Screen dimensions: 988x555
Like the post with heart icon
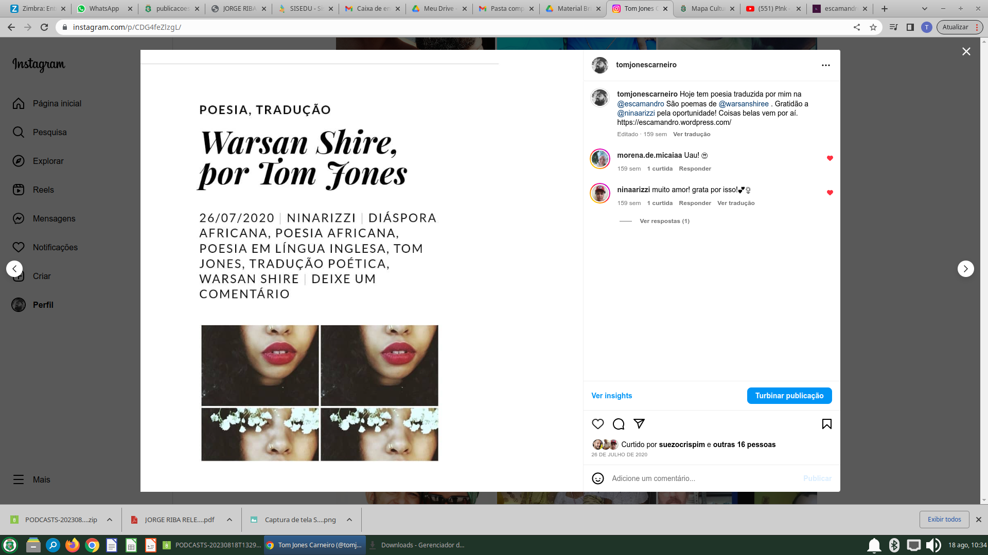597,424
